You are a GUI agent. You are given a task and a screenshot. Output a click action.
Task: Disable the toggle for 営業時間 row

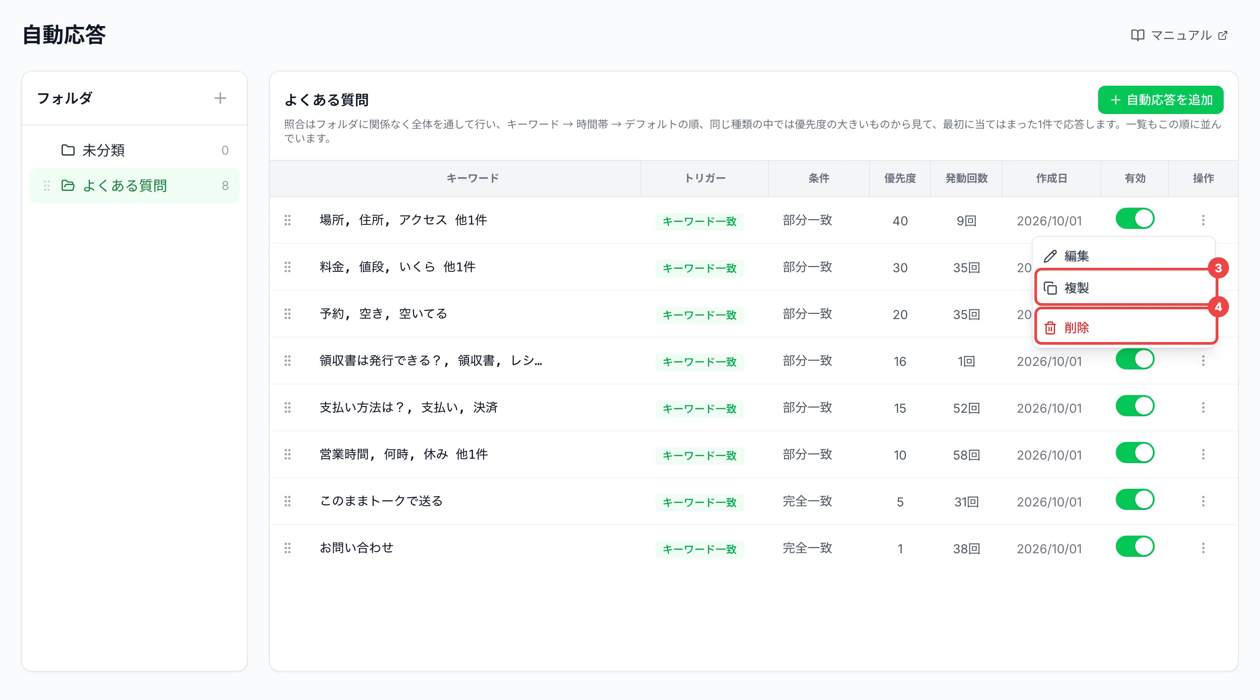pos(1135,453)
